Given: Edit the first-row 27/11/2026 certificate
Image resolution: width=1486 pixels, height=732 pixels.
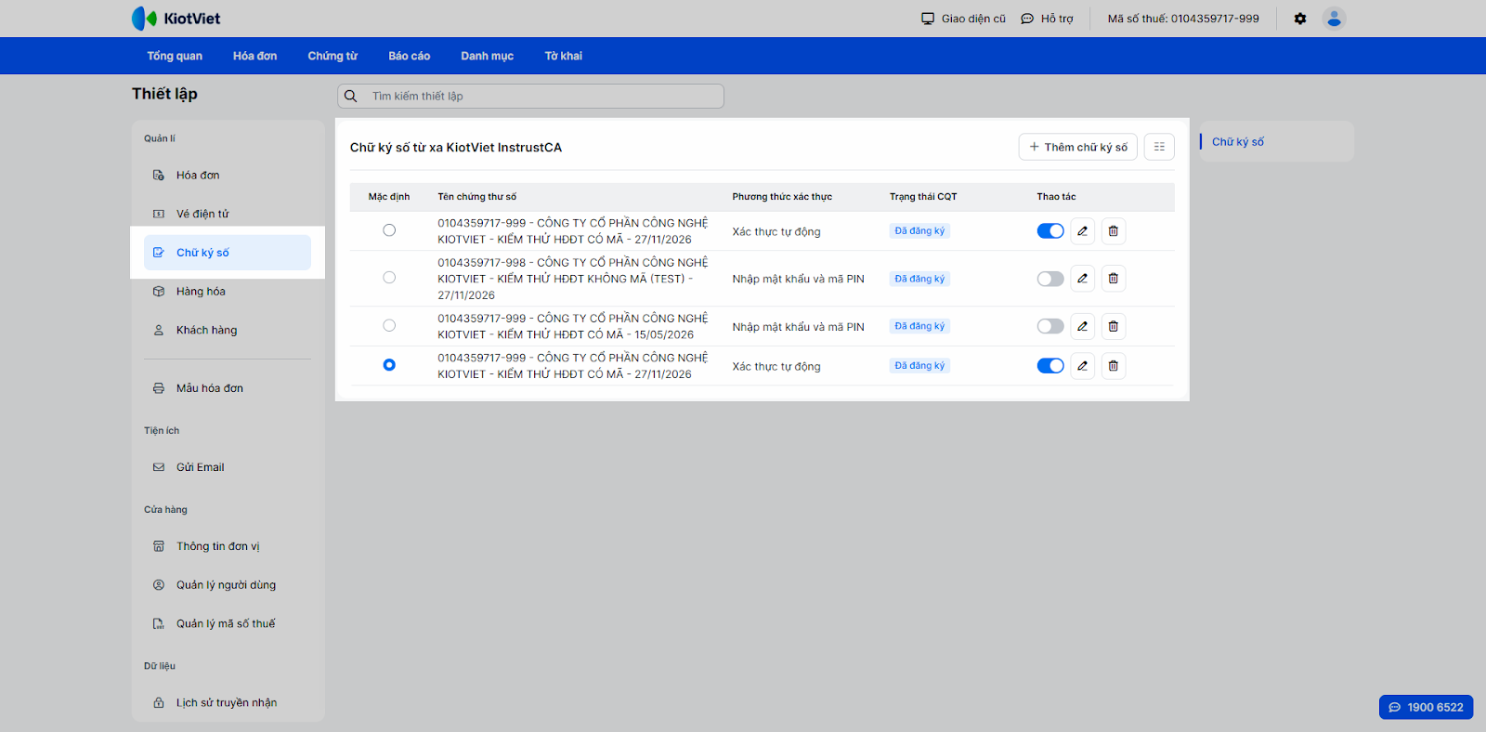Looking at the screenshot, I should [x=1082, y=231].
